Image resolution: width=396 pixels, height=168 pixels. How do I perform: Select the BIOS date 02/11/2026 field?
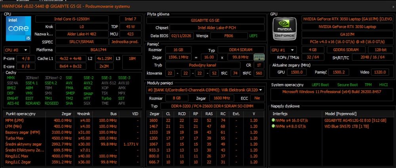pos(181,36)
